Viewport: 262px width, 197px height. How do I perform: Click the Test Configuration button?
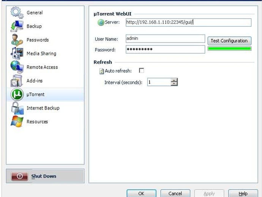229,41
